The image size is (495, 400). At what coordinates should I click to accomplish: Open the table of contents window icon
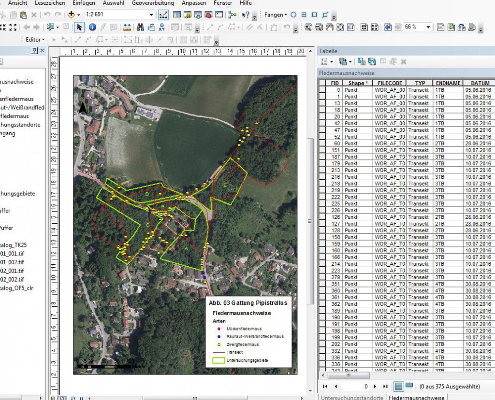click(x=177, y=15)
